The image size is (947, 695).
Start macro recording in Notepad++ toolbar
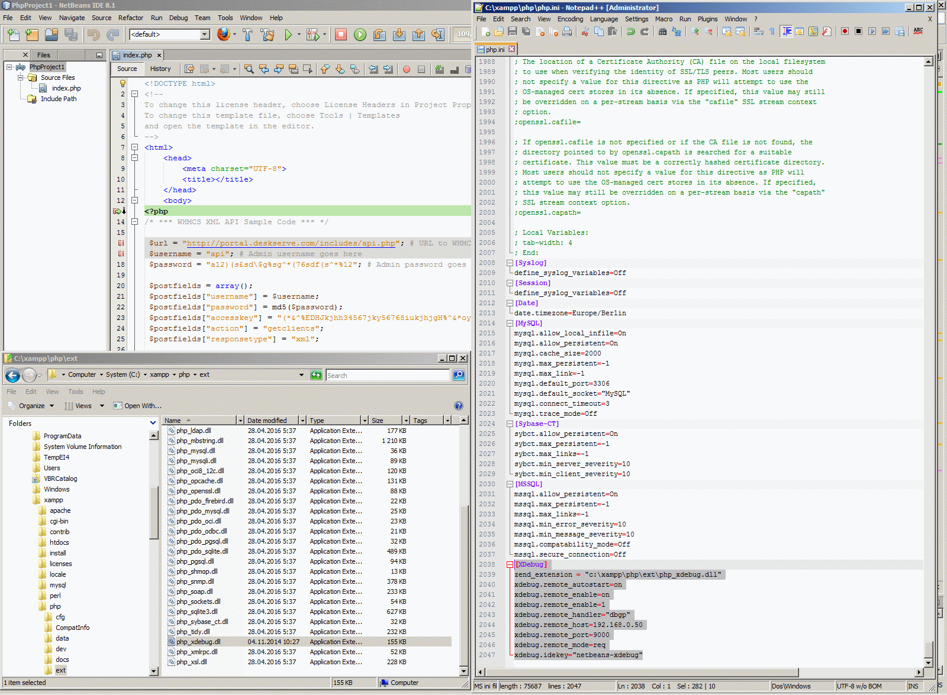coord(845,31)
